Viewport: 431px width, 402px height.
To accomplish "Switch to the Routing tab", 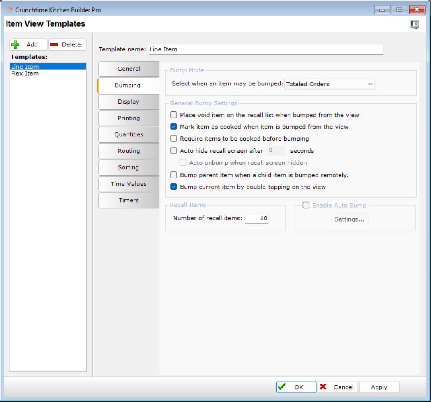I will (129, 151).
